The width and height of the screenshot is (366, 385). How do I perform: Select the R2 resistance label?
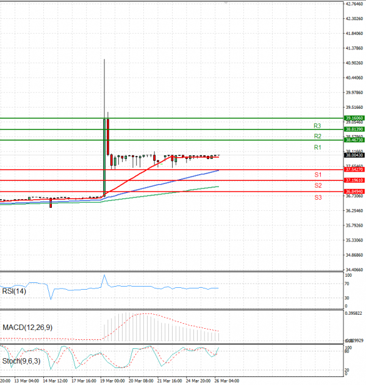(x=317, y=136)
